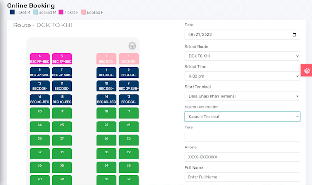The image size is (312, 185).
Task: Select available seat 20
Action: (40, 113)
